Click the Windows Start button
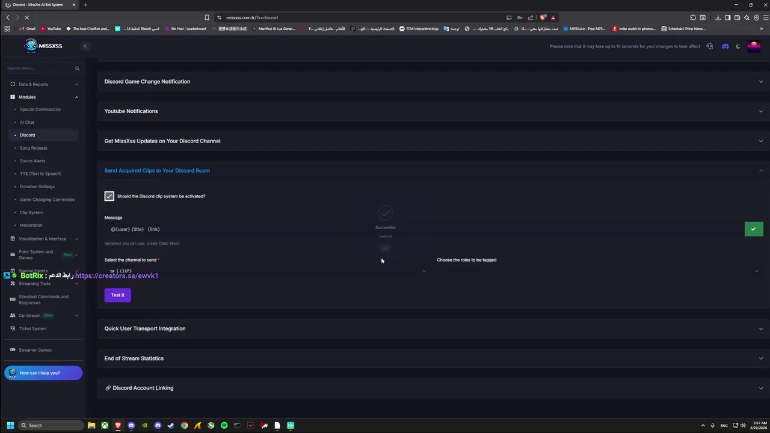Image resolution: width=770 pixels, height=433 pixels. pos(10,425)
